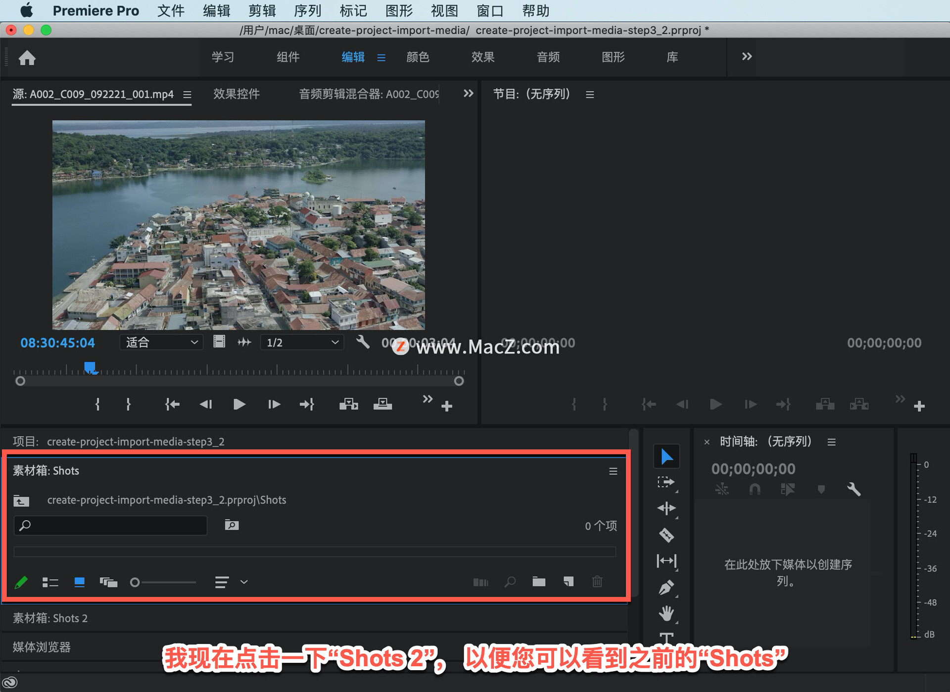Switch to the 颜色 workspace

point(418,57)
